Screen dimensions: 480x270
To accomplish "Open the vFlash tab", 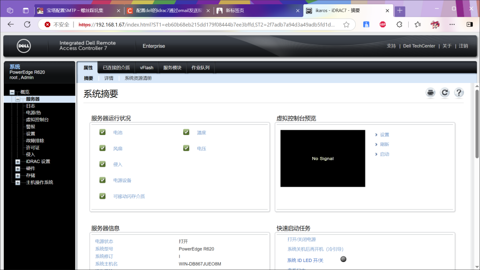I will 147,67.
